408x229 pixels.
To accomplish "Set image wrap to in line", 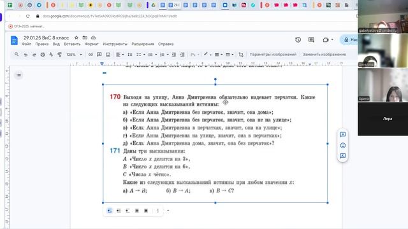I will tap(110, 211).
